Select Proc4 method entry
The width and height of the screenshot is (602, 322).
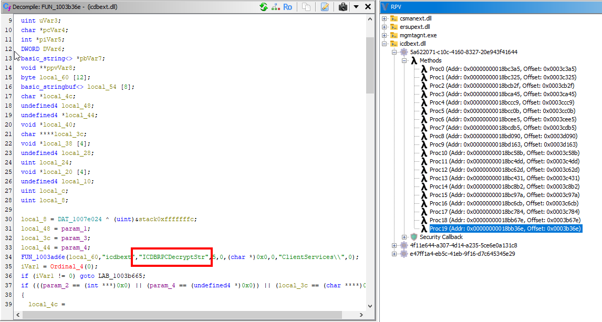(502, 102)
